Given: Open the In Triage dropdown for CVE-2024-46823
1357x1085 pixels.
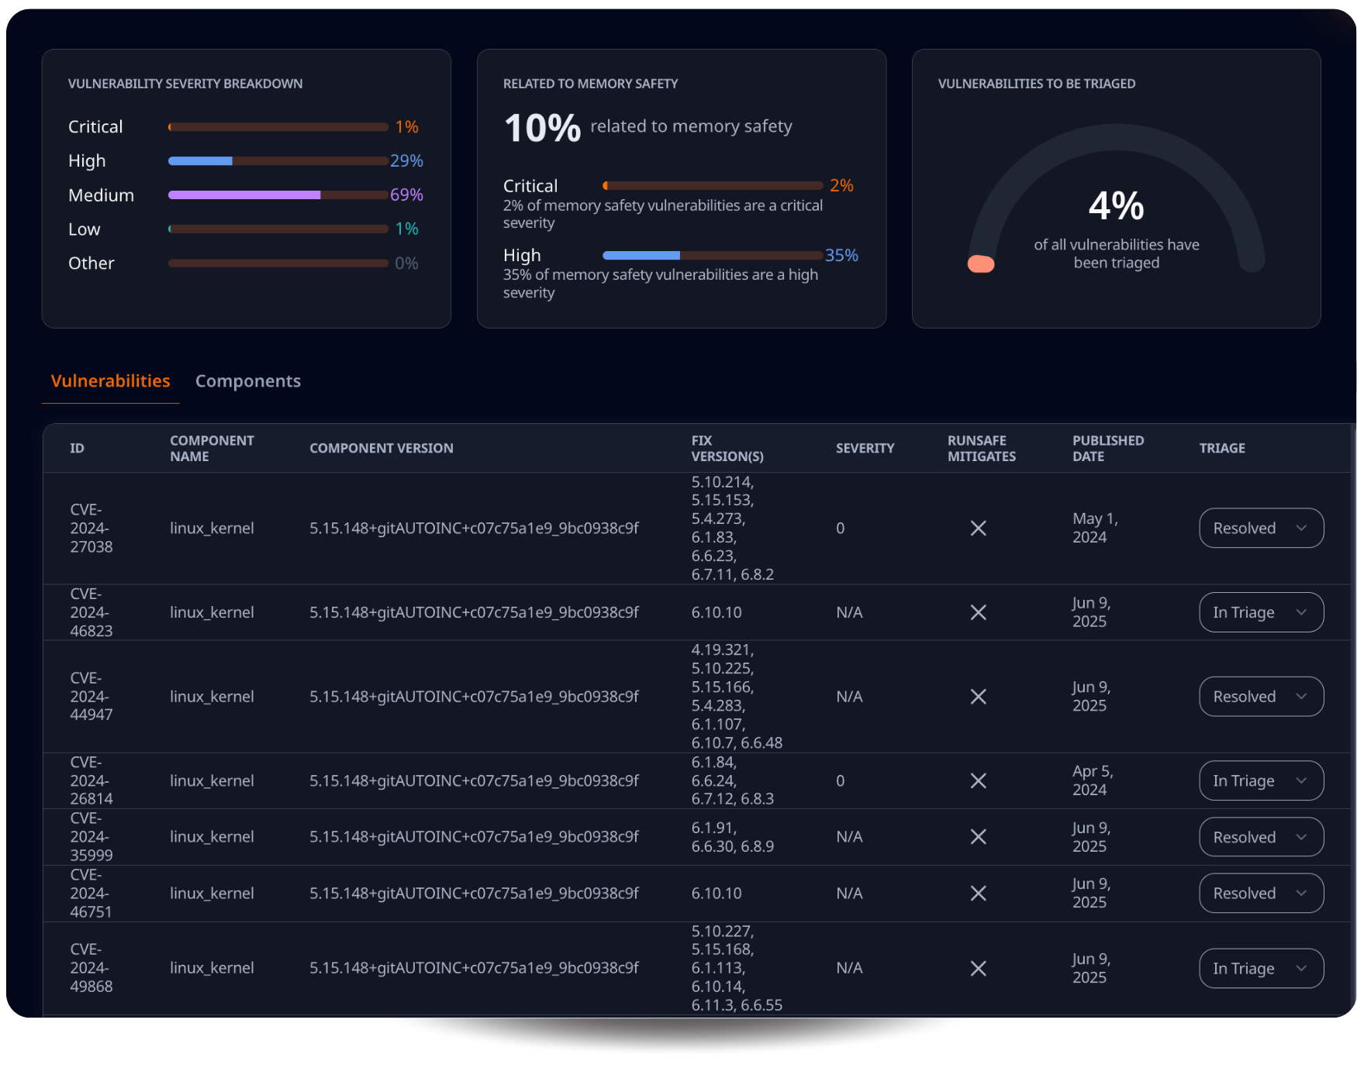Looking at the screenshot, I should [1261, 612].
